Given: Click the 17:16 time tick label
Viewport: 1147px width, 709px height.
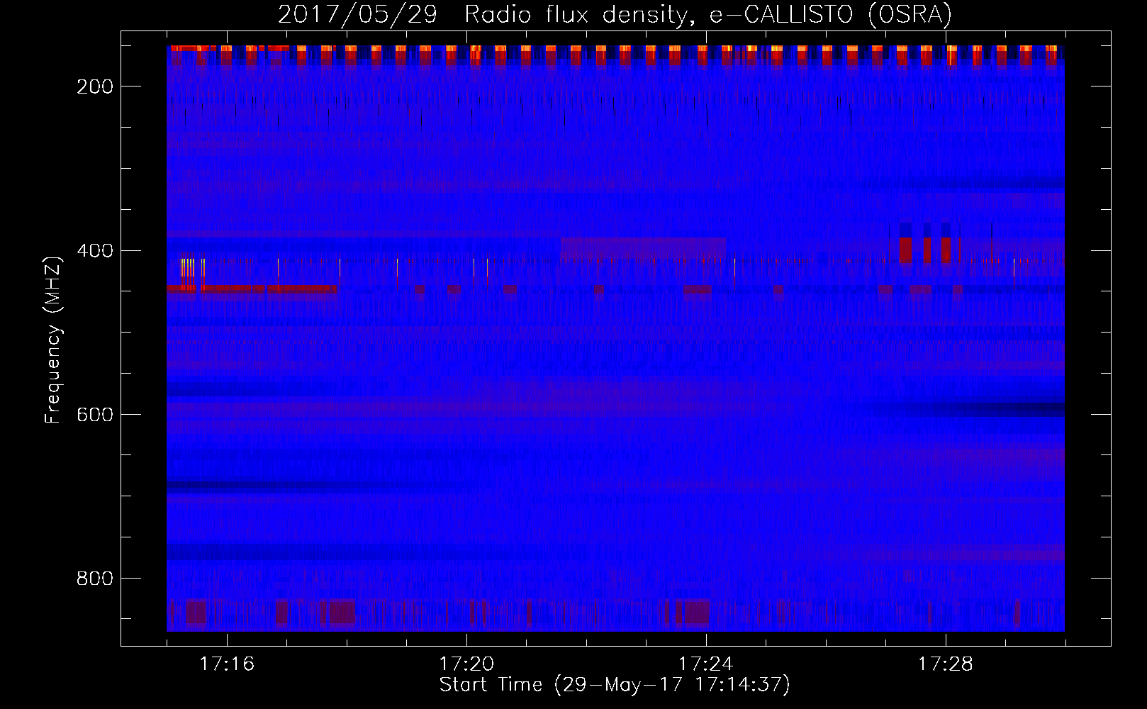Looking at the screenshot, I should (x=227, y=664).
